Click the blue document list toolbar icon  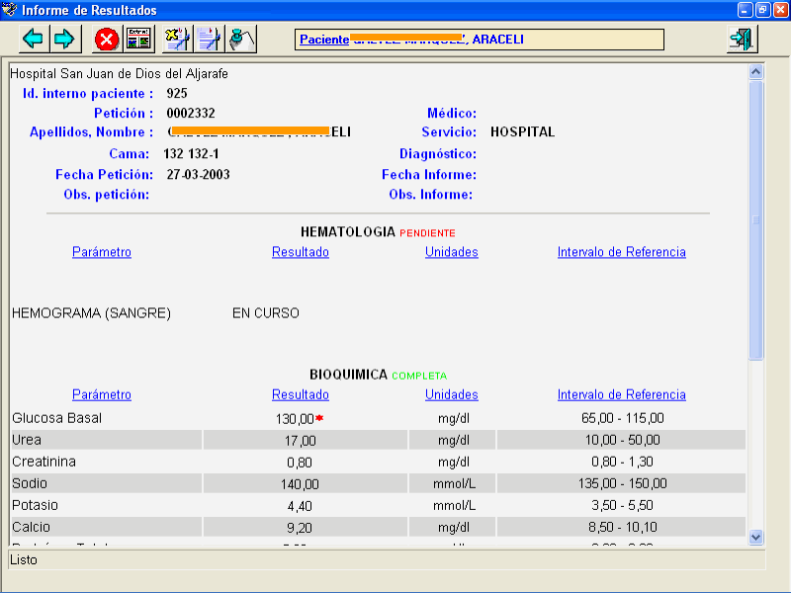[209, 39]
